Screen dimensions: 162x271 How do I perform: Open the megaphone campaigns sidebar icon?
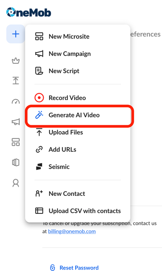point(16,122)
